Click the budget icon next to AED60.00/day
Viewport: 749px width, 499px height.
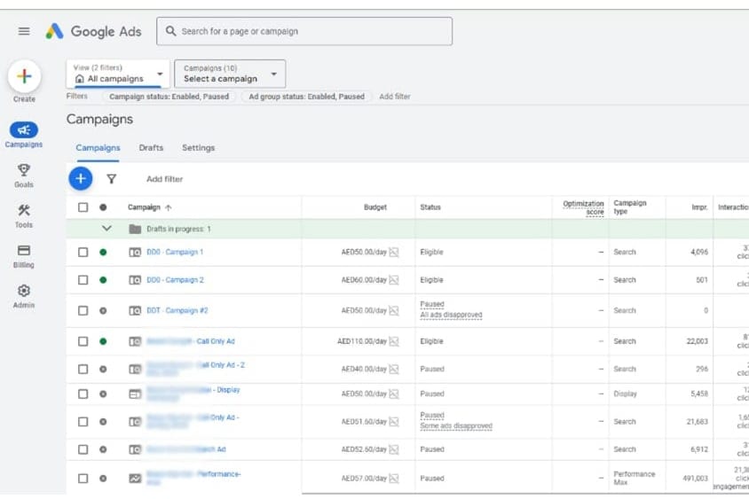[394, 280]
